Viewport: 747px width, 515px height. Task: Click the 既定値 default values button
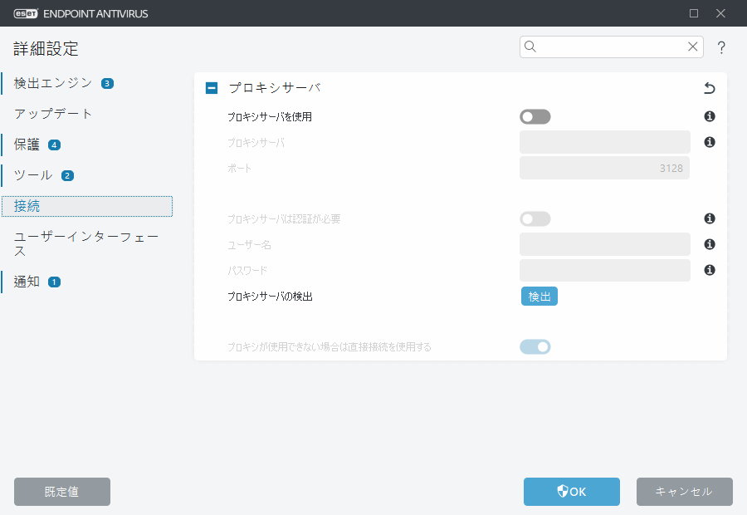pos(61,492)
